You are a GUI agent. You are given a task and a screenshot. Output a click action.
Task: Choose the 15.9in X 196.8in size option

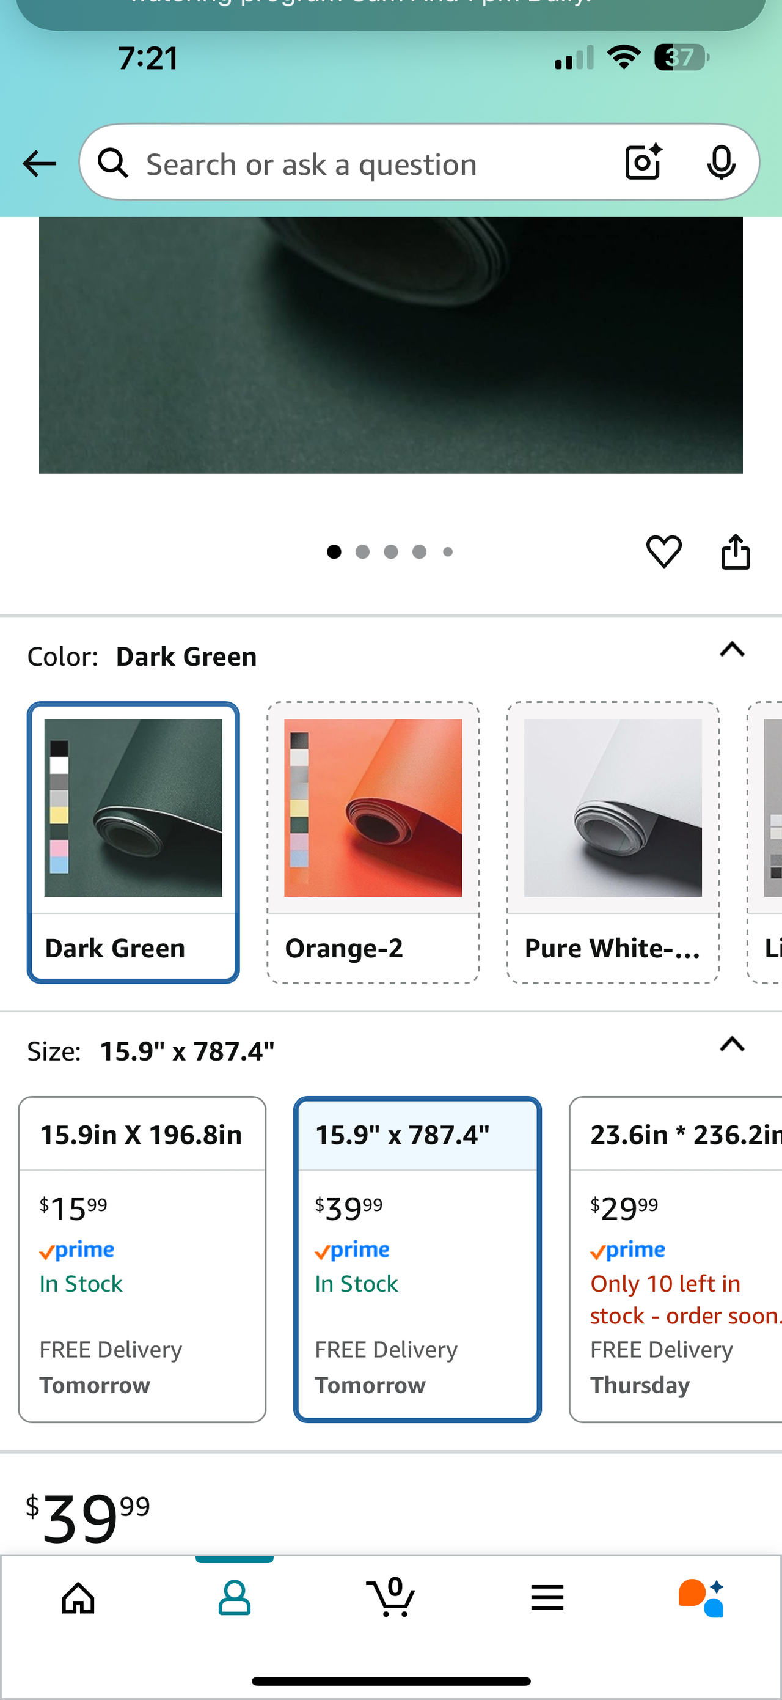tap(142, 1259)
